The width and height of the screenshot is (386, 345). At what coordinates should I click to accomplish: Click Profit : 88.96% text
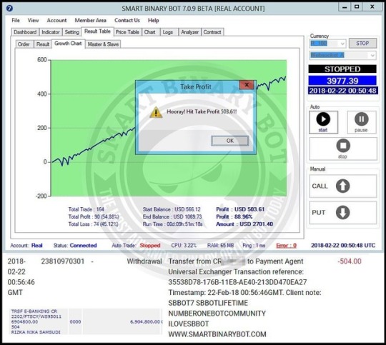[x=234, y=217]
